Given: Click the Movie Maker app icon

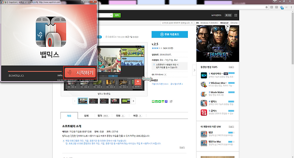Looking at the screenshot, I should coord(204,94).
